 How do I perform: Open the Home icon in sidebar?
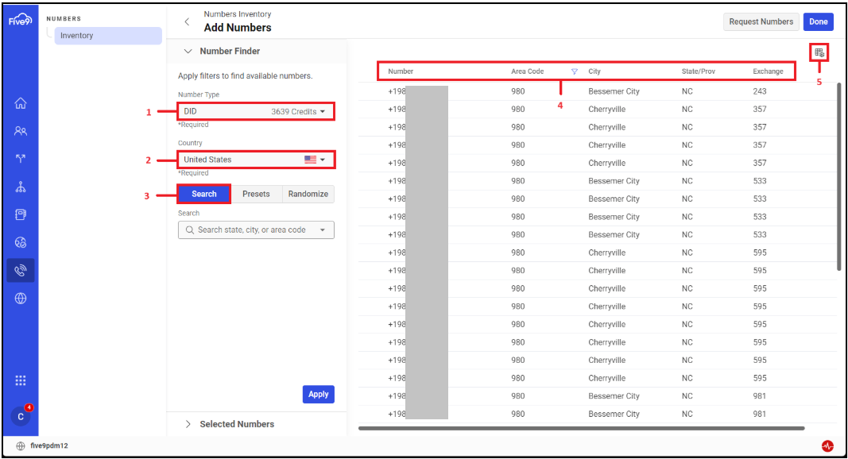pos(21,102)
